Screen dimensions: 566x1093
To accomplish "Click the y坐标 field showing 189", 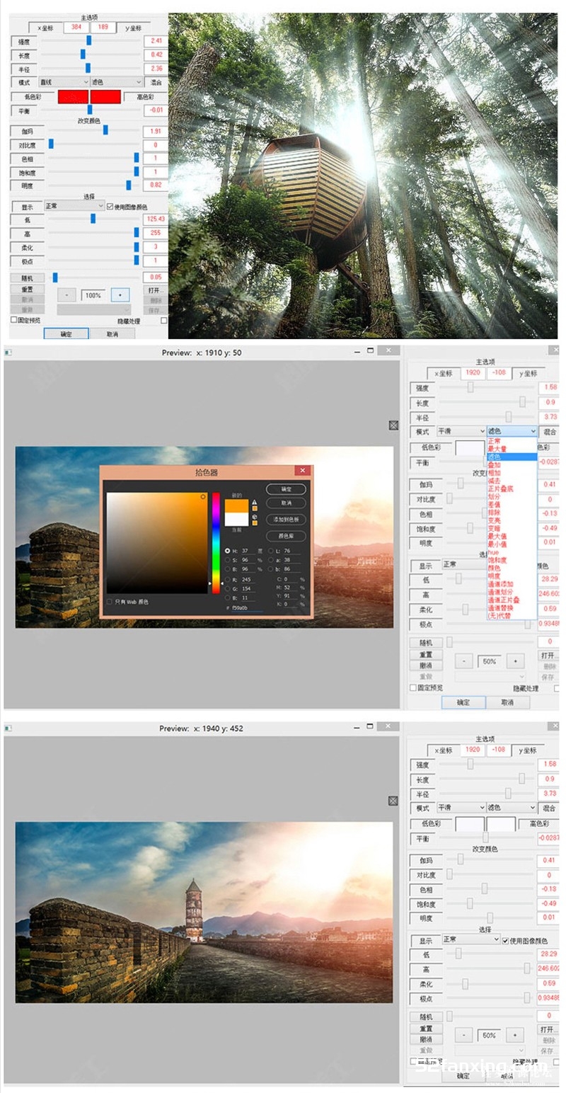I will click(103, 28).
